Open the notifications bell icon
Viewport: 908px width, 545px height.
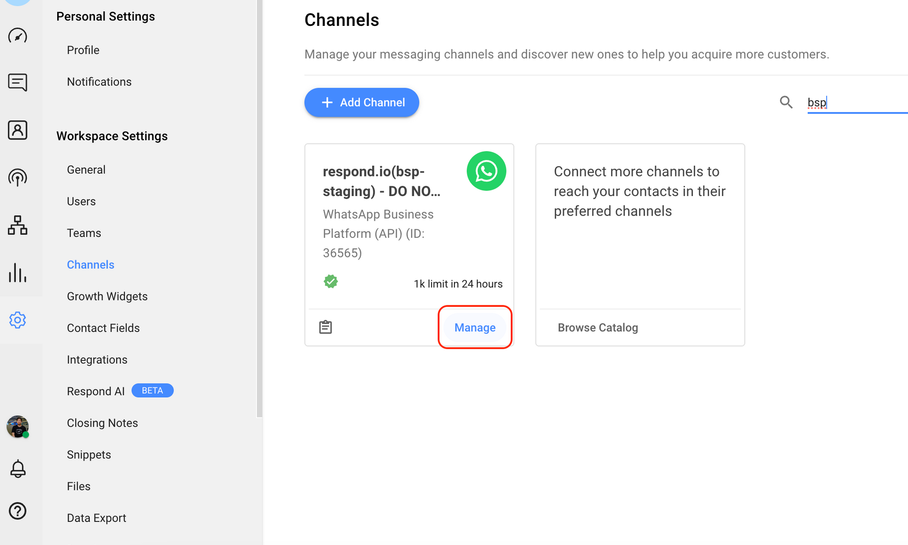click(17, 468)
